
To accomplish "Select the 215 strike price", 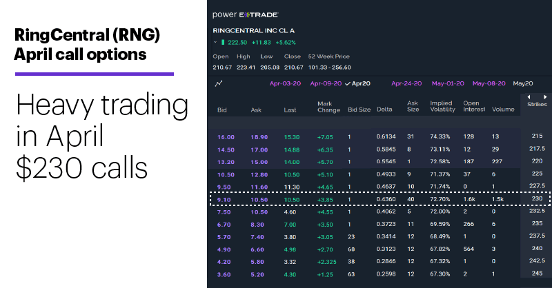I will [537, 136].
